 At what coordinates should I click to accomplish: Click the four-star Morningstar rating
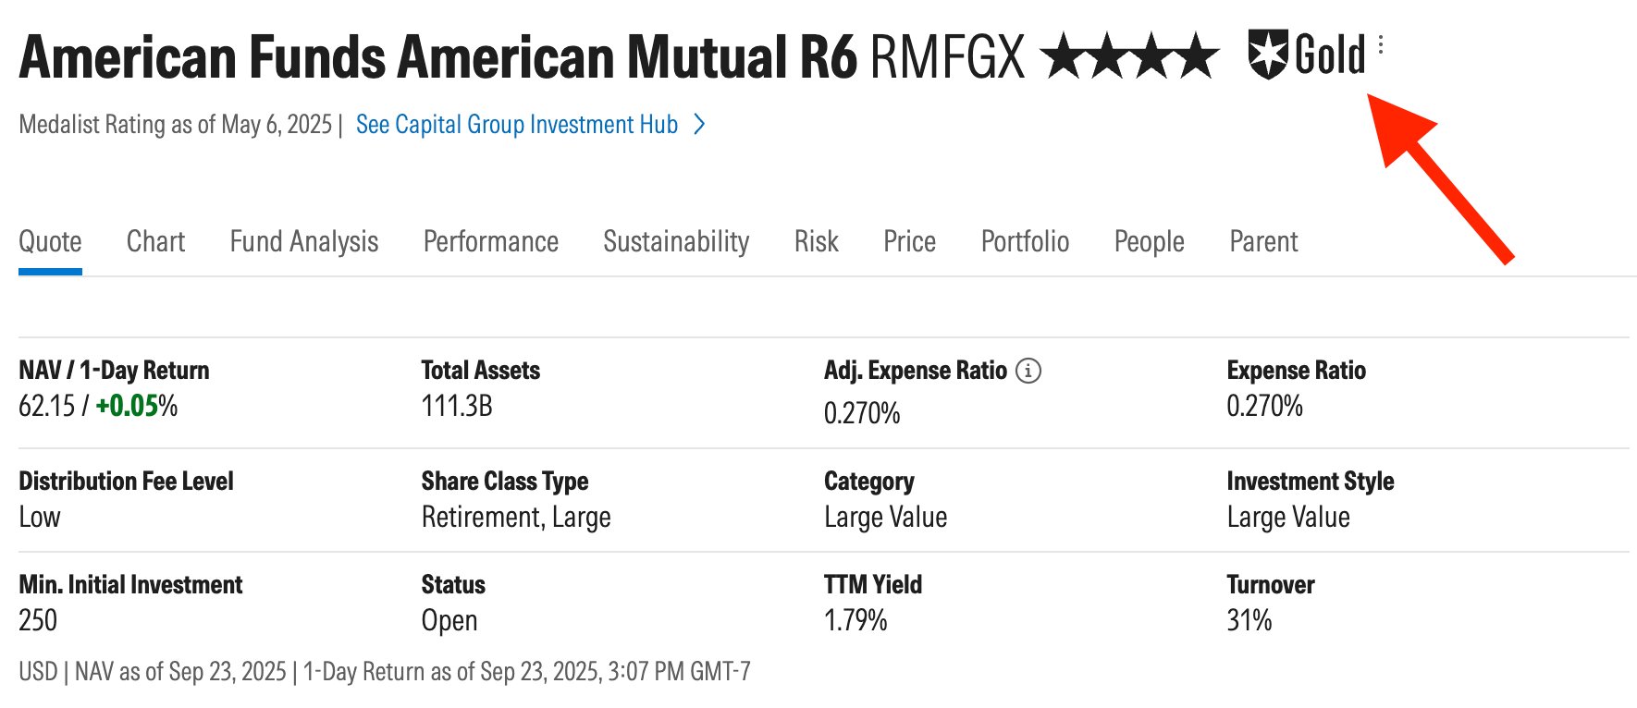pos(1129,56)
